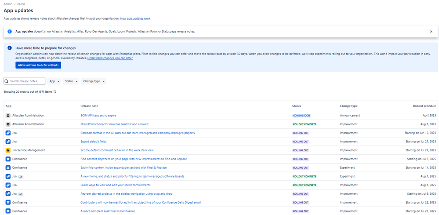Click Jira icon in Compact format row

click(8, 133)
